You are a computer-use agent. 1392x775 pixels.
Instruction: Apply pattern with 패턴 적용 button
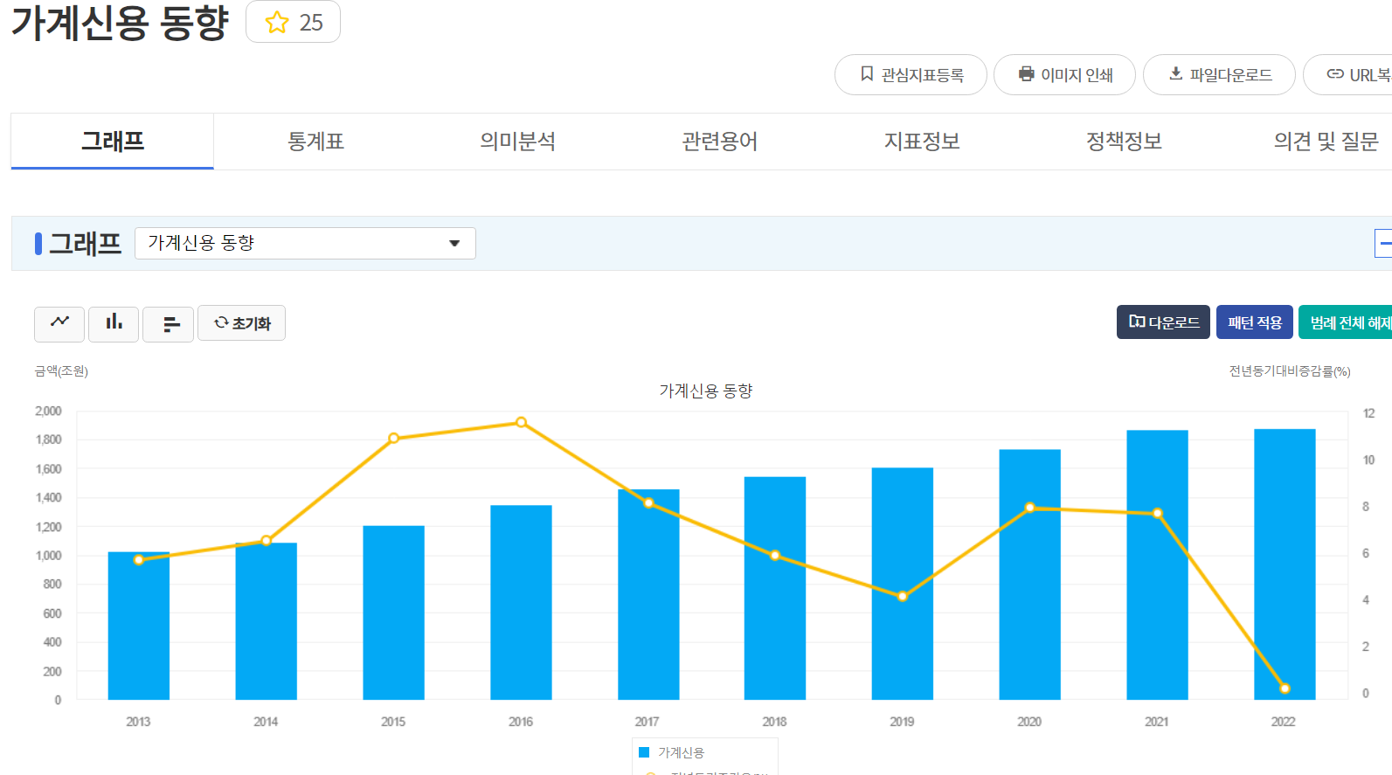[1254, 322]
